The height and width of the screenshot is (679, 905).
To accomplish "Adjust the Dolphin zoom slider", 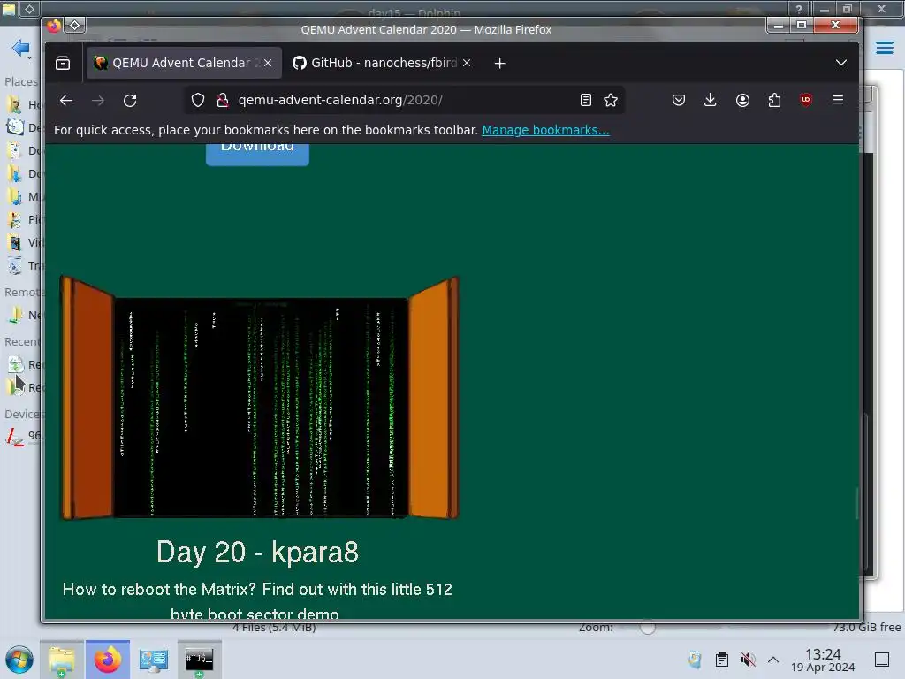I will point(647,628).
